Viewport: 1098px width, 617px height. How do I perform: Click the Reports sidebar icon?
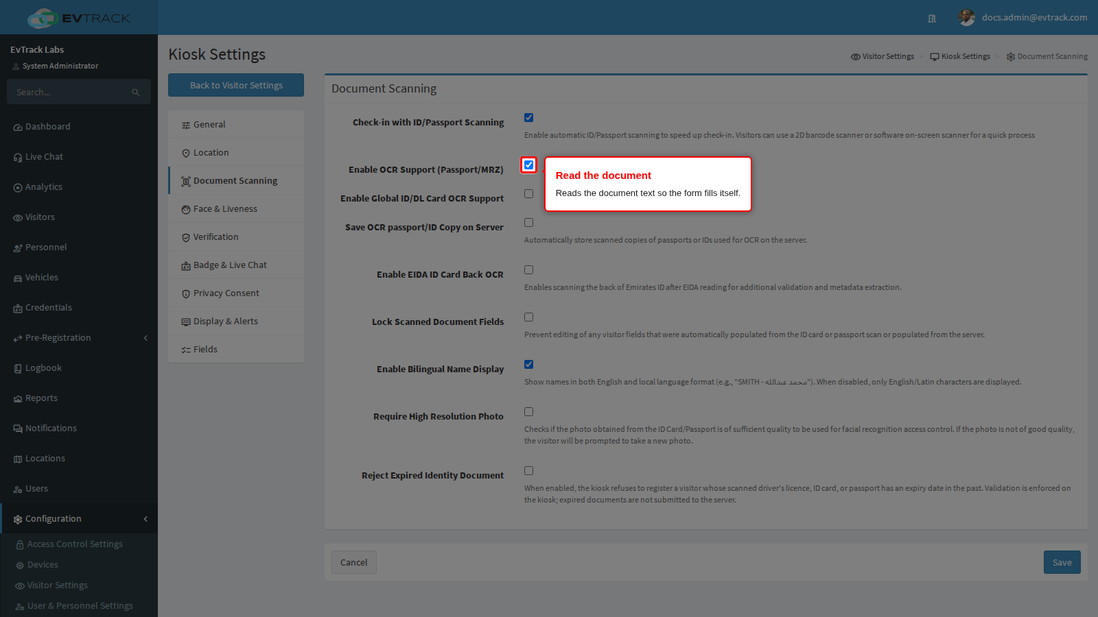(x=18, y=399)
